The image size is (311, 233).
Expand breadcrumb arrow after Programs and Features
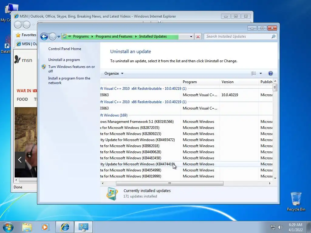136,36
